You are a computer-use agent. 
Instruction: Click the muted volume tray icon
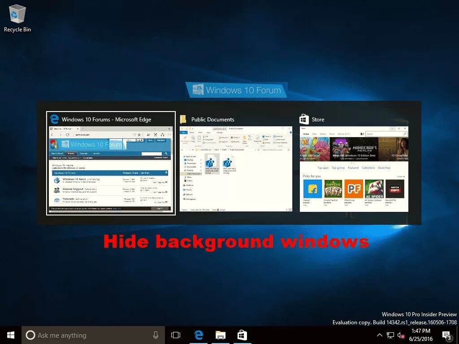[x=401, y=335]
